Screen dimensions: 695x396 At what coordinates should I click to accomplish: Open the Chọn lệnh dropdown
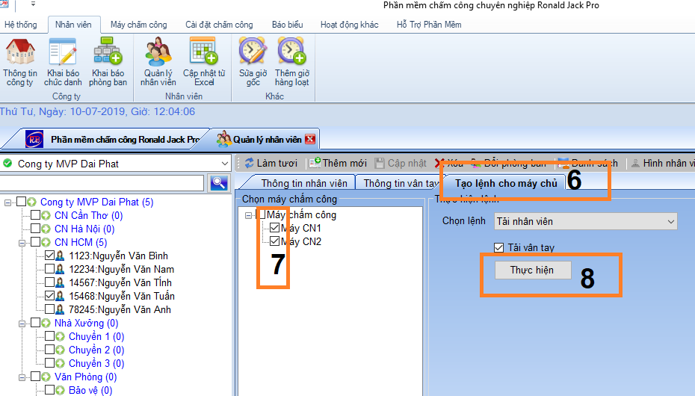(586, 221)
